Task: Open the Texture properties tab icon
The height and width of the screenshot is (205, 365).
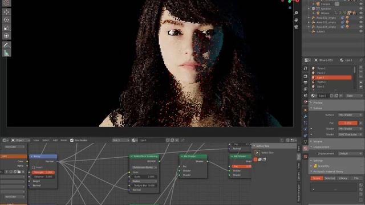Action: click(306, 157)
